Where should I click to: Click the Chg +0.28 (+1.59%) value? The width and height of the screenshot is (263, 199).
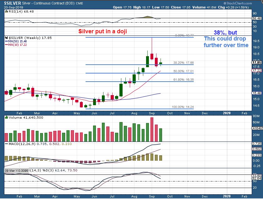tap(233, 7)
